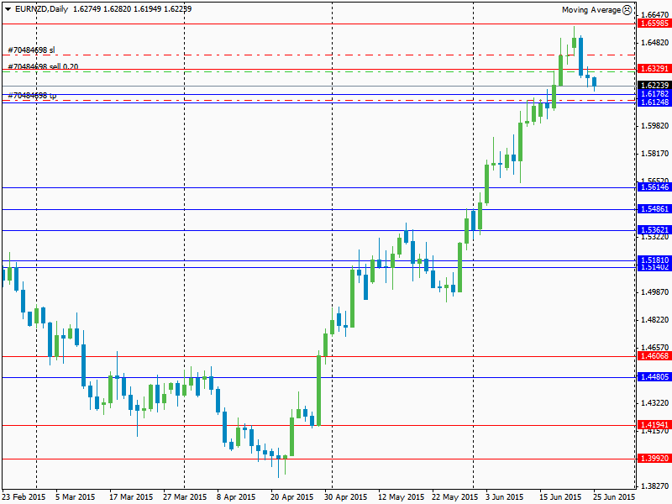The height and width of the screenshot is (504, 672).
Task: Click the 5 Mar 2015 date label
Action: point(76,497)
